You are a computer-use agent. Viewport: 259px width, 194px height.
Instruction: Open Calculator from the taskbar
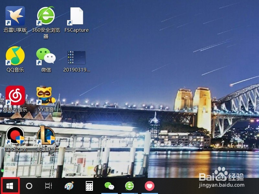(x=89, y=186)
